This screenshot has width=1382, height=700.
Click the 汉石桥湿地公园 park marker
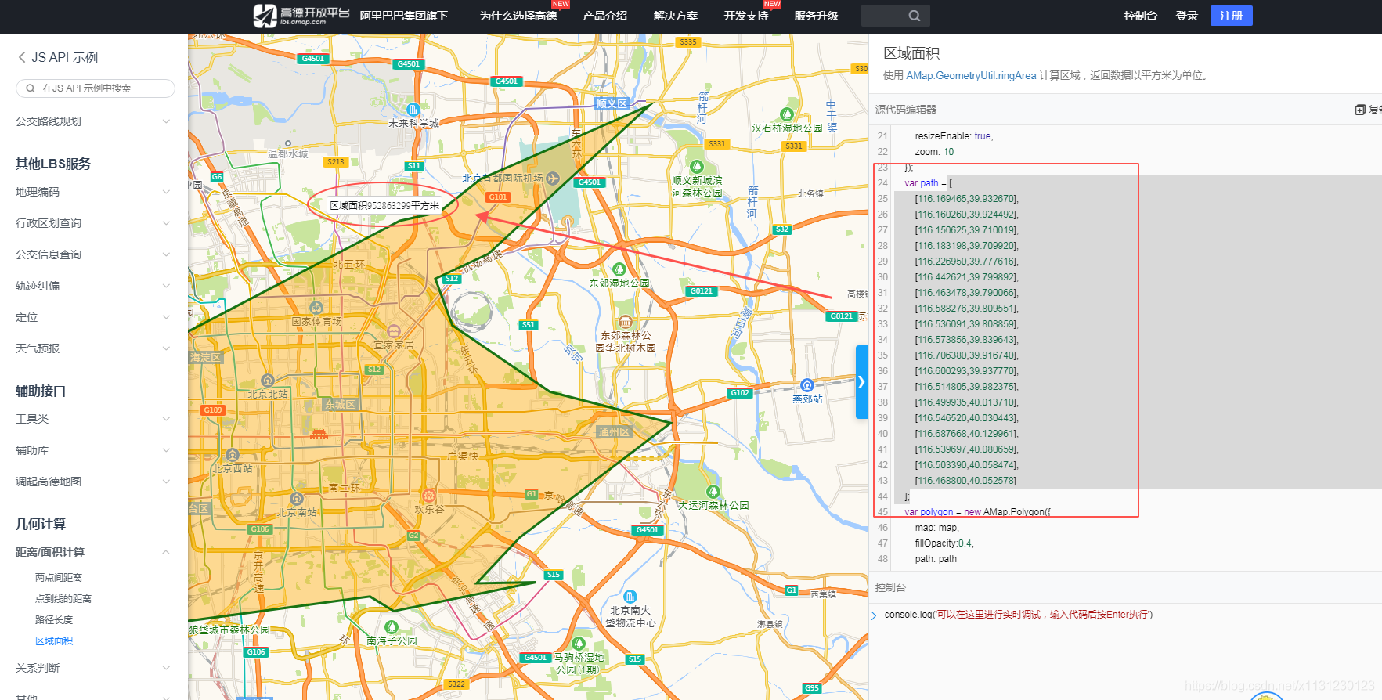(787, 114)
